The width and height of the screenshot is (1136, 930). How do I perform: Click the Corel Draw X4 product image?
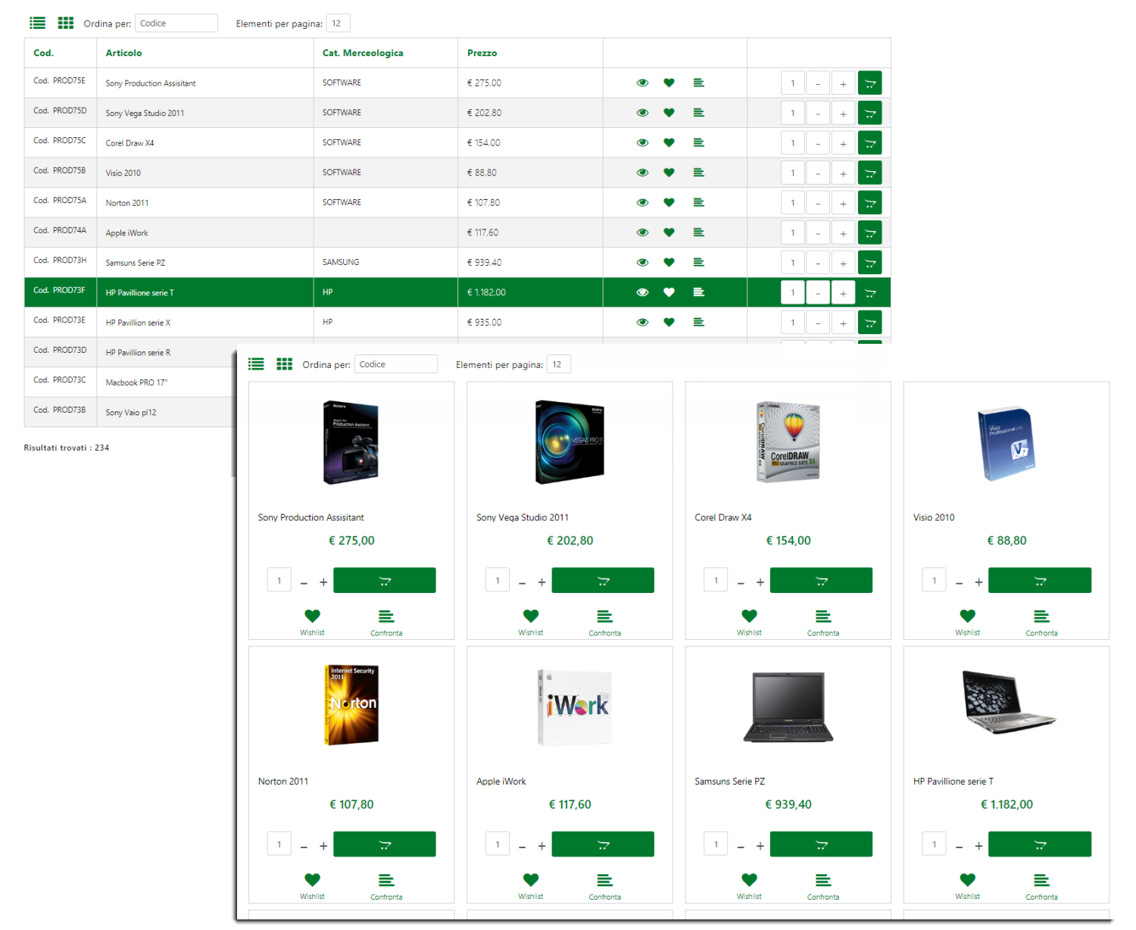788,442
